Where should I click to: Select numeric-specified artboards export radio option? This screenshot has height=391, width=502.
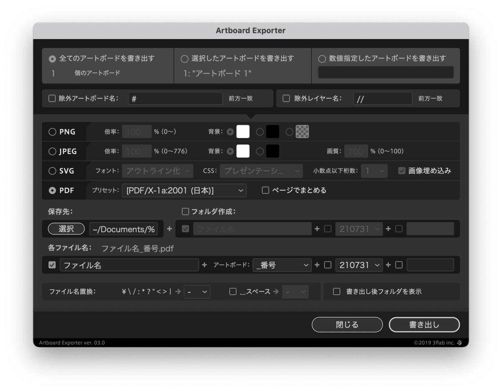[322, 59]
